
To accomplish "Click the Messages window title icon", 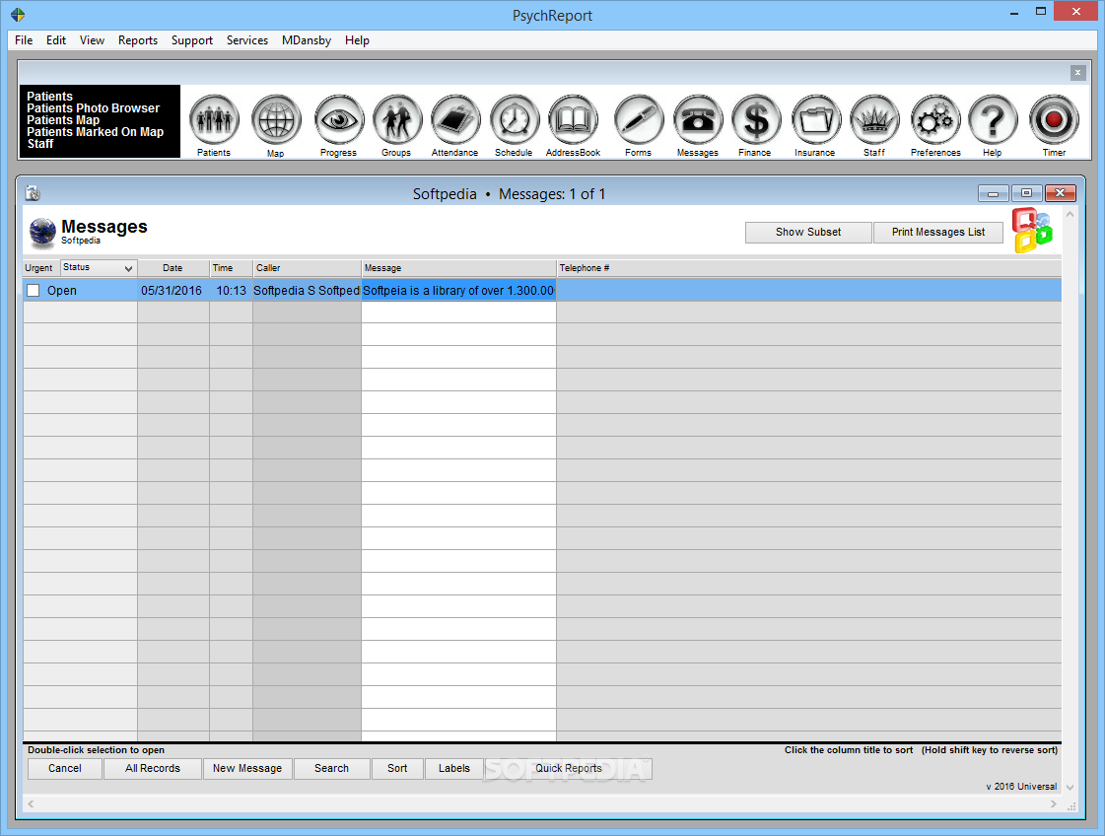I will [33, 193].
